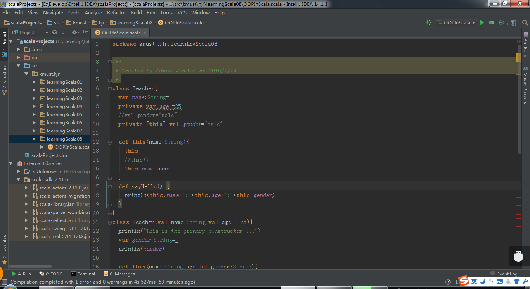Collapse the scalaProjects root node

11,41
